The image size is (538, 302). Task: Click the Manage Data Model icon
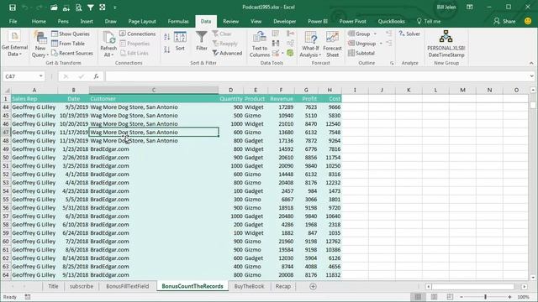point(290,53)
